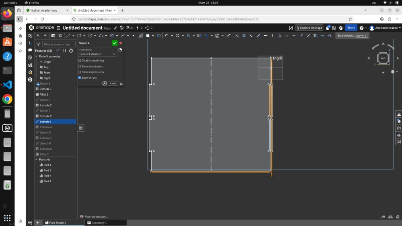Click the Explore Onshape button
Screen dimensions: 402x226
(309, 28)
